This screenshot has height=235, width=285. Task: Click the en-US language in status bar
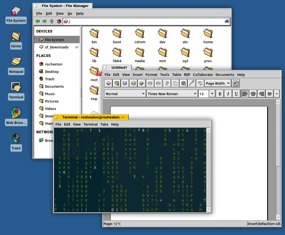[x=275, y=224]
